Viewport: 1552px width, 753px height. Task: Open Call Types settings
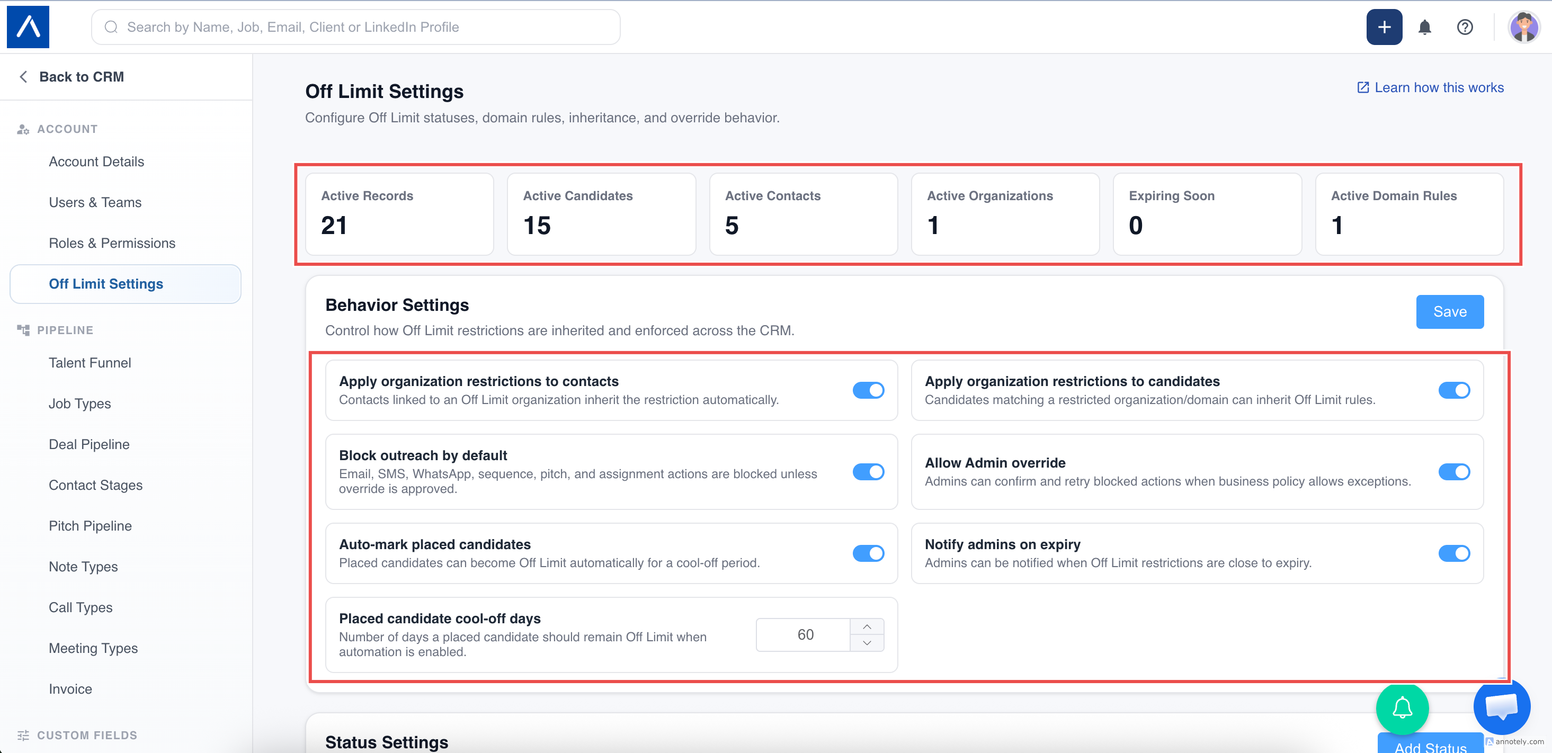click(81, 607)
